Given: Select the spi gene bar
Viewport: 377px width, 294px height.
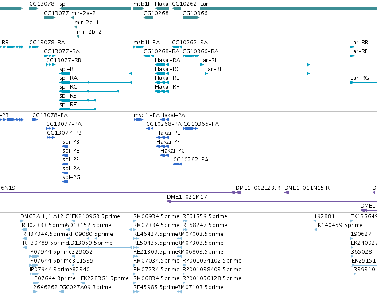Looking at the screenshot, I should point(95,8).
